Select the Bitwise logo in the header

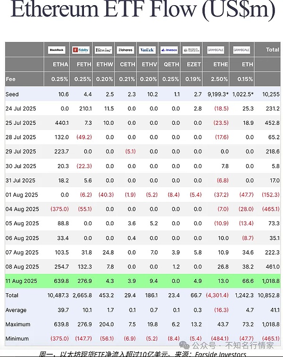[103, 50]
